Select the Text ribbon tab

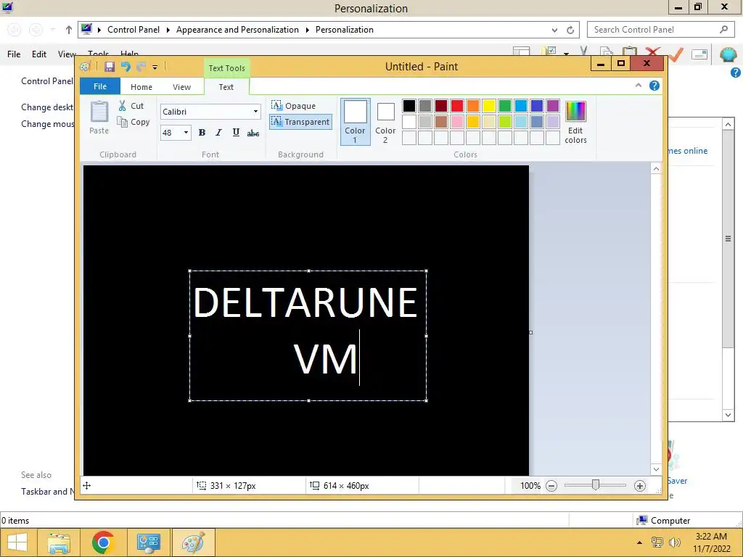click(226, 87)
